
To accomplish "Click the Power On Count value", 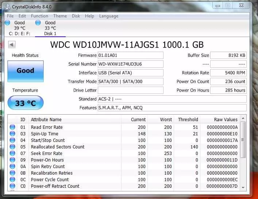I will point(228,81).
